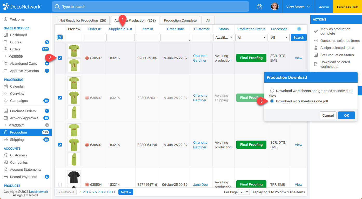The image size is (362, 199).
Task: Tick the checkbox for order 630504
Action: 60,184
